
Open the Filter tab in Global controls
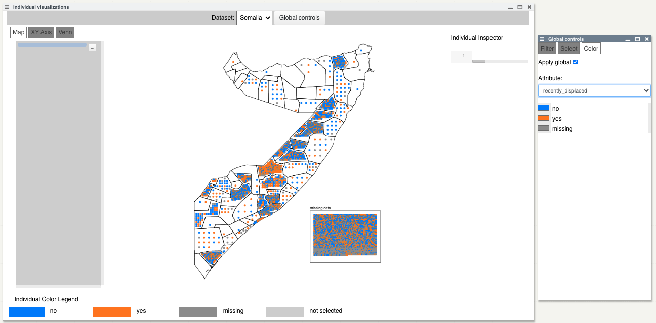[547, 49]
